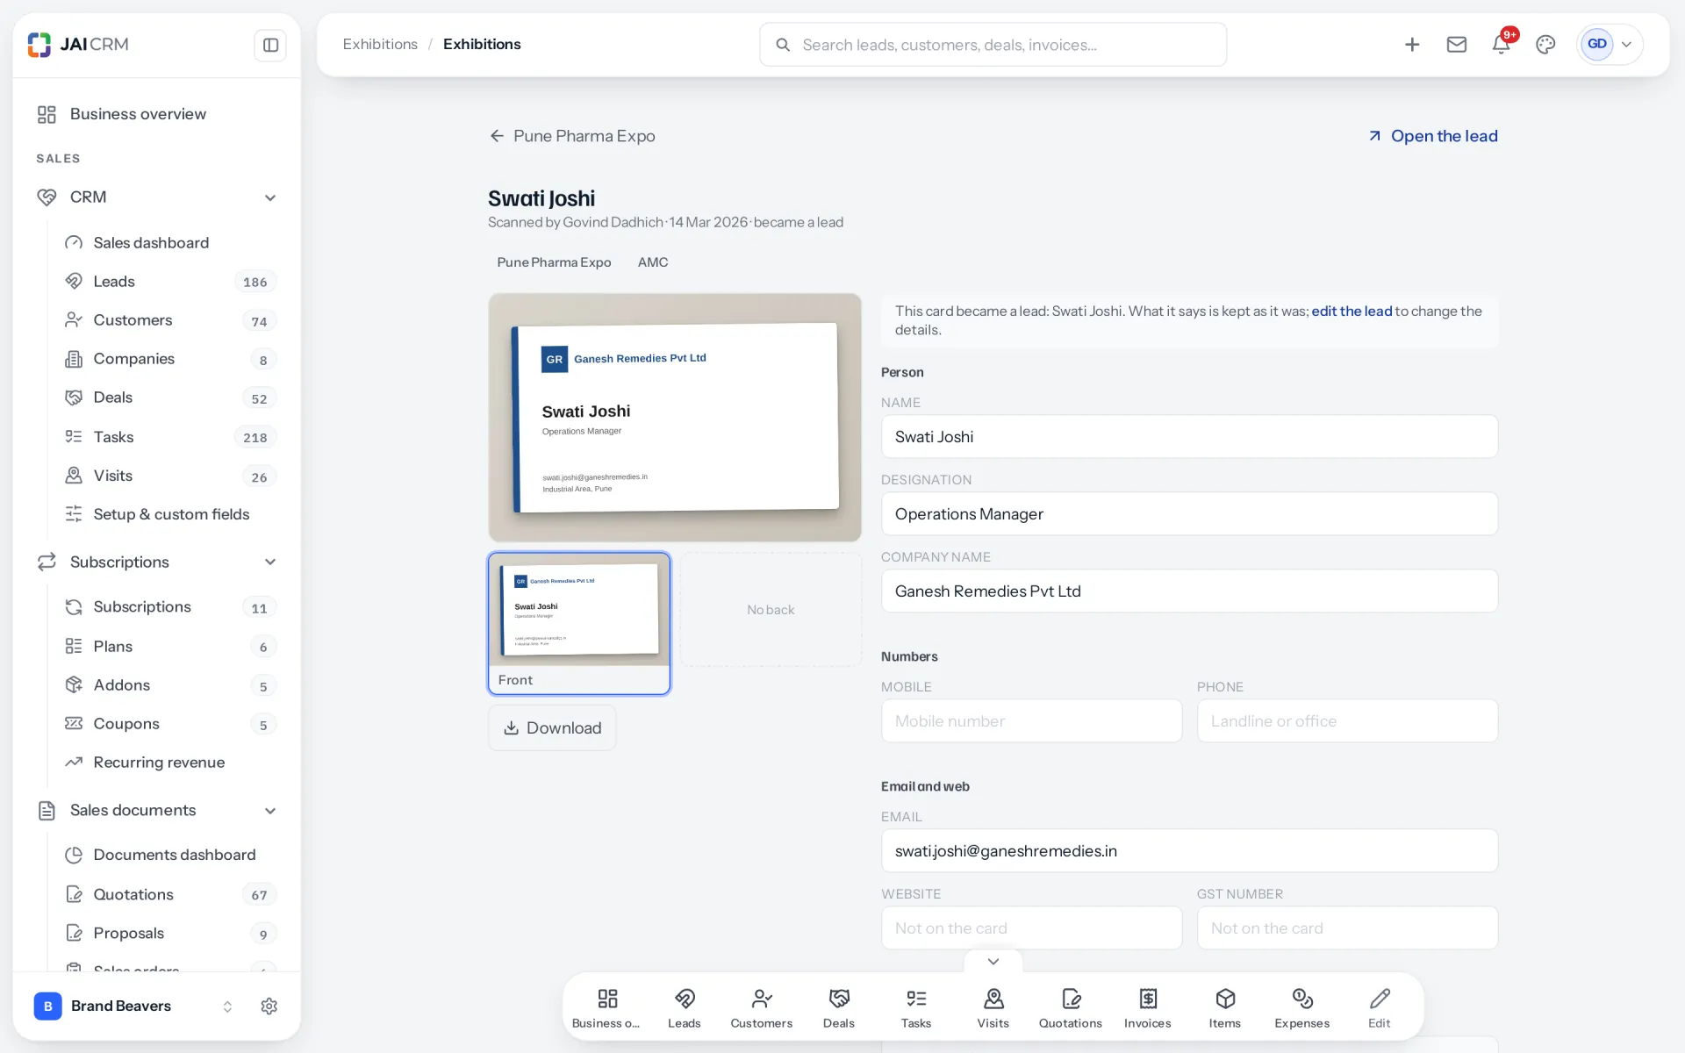1685x1053 pixels.
Task: Download the business card image
Action: coord(552,727)
